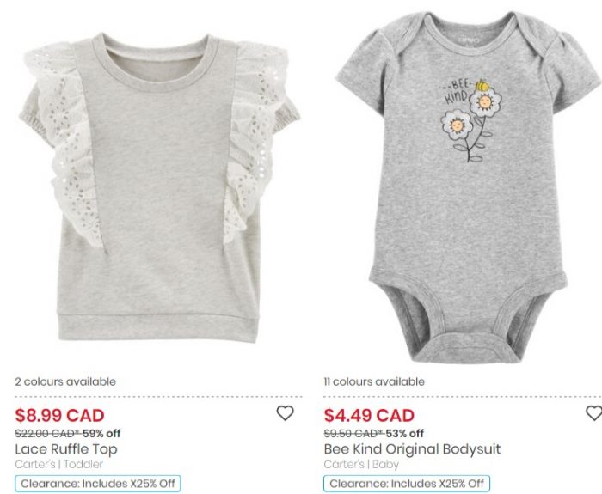602x494 pixels.
Task: Click the $9.50 CAD original price
Action: 353,434
